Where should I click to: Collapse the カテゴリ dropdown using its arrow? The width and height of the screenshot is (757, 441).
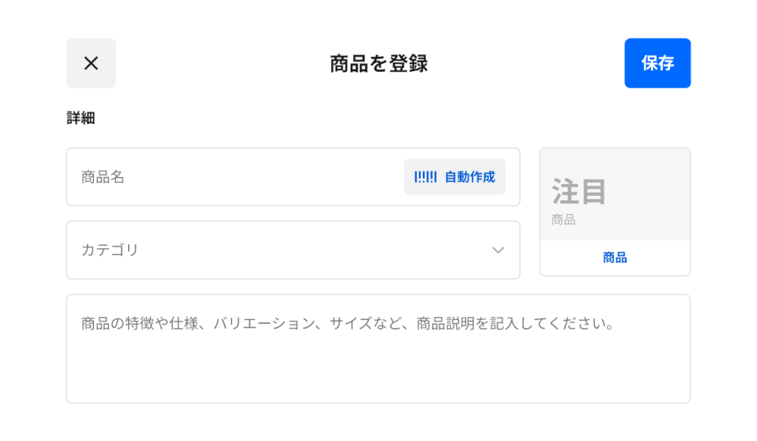pos(498,250)
